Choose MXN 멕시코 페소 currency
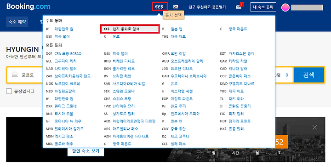The width and height of the screenshot is (331, 167). pos(59,136)
